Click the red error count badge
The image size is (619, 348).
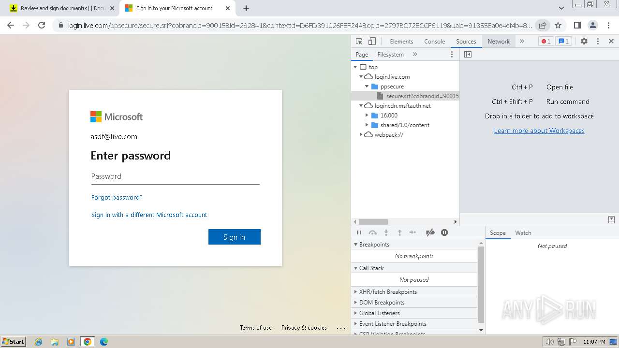point(546,42)
